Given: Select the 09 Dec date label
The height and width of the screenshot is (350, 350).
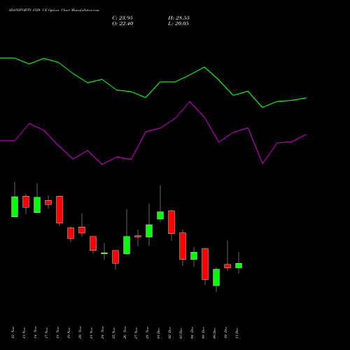Looking at the screenshot, I should point(214,332).
